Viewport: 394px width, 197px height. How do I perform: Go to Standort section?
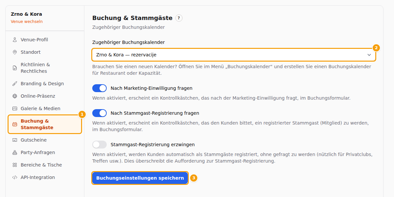tap(45, 52)
